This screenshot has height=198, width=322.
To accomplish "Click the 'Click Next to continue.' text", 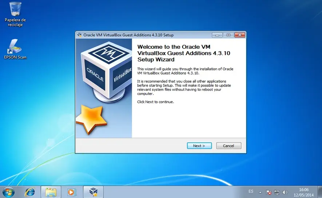I will (155, 102).
